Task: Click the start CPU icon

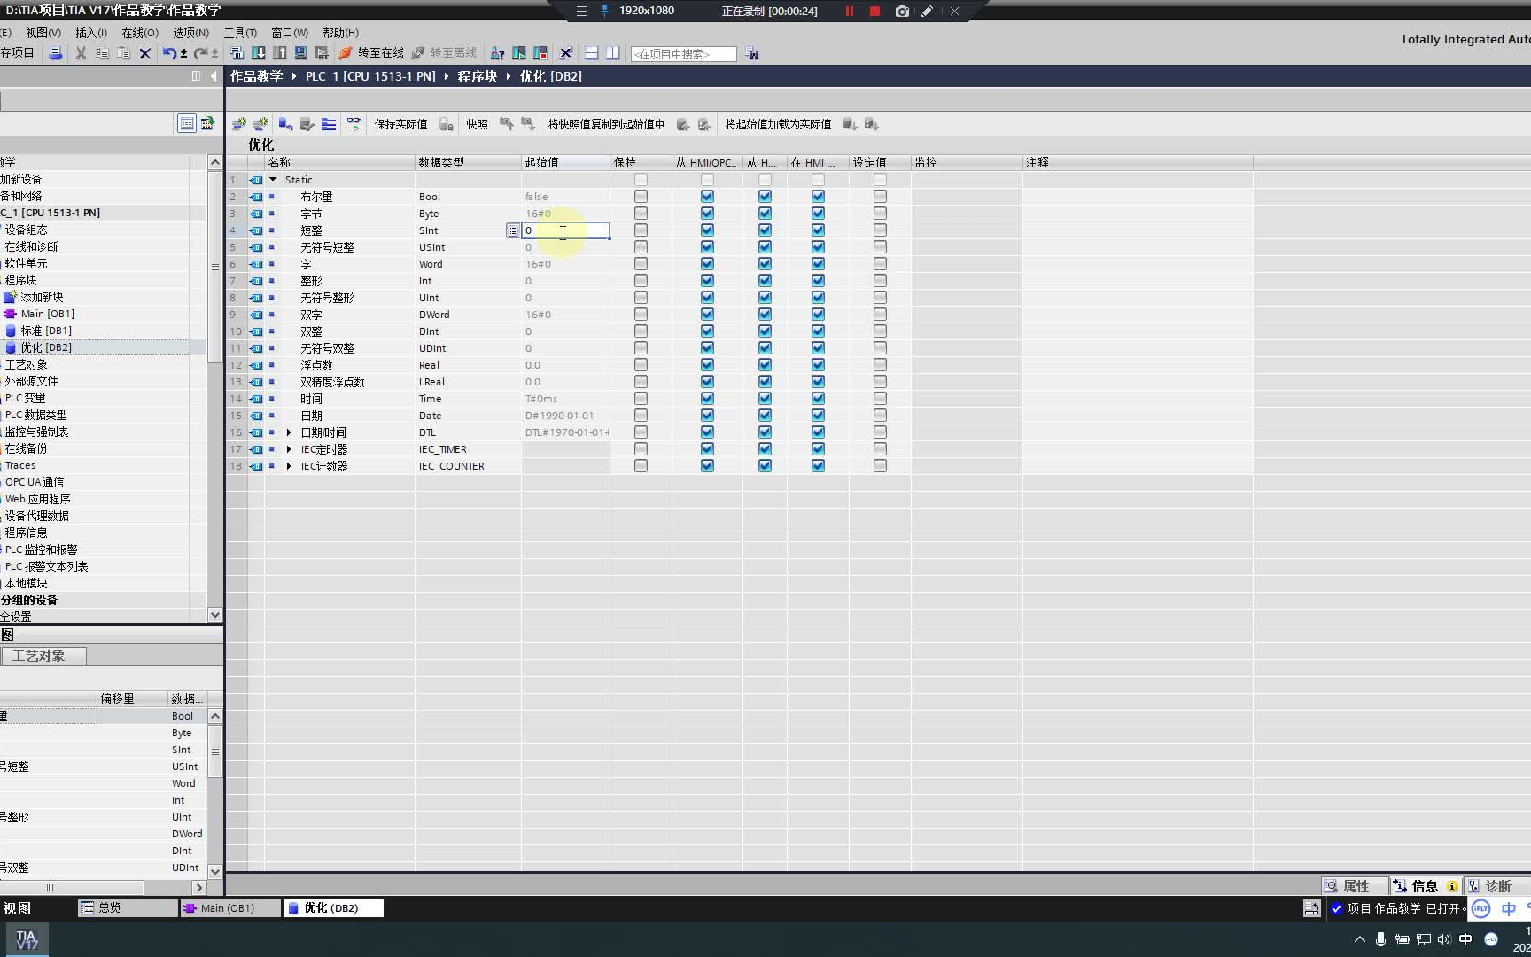Action: tap(518, 53)
